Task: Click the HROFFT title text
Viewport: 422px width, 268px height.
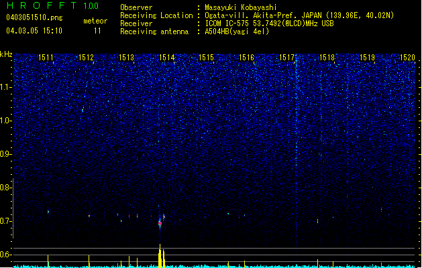Action: 42,5
